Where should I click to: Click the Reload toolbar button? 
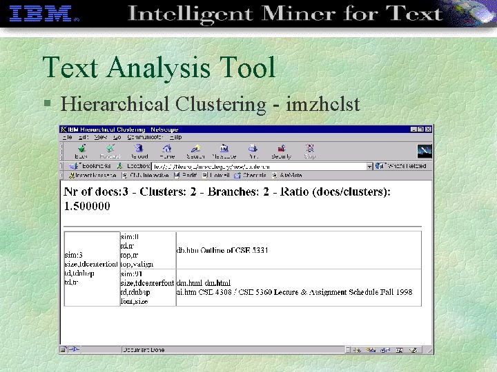(x=139, y=151)
